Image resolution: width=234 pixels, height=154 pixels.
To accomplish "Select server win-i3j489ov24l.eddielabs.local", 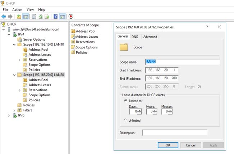I will tap(36, 29).
